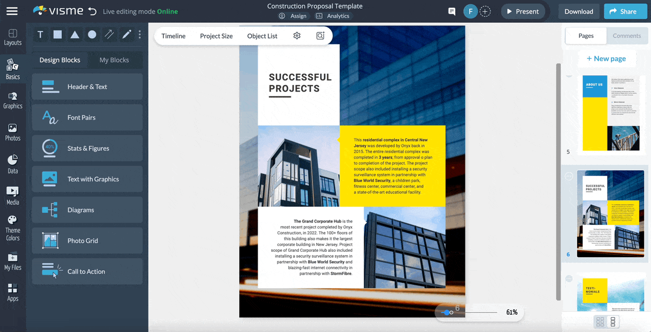The width and height of the screenshot is (651, 332).
Task: Insert a rectangle shape
Action: (58, 34)
